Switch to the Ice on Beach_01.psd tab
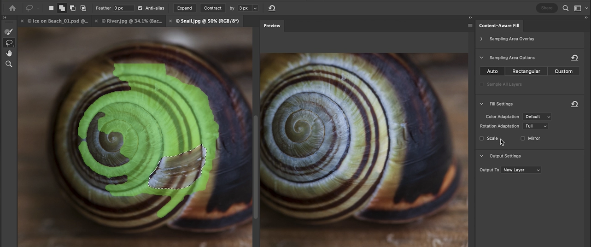591x247 pixels. (58, 21)
